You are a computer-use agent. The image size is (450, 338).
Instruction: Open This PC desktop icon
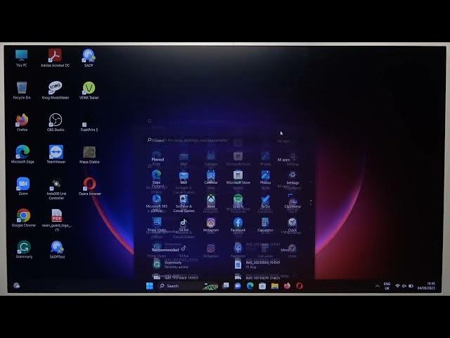(x=22, y=58)
